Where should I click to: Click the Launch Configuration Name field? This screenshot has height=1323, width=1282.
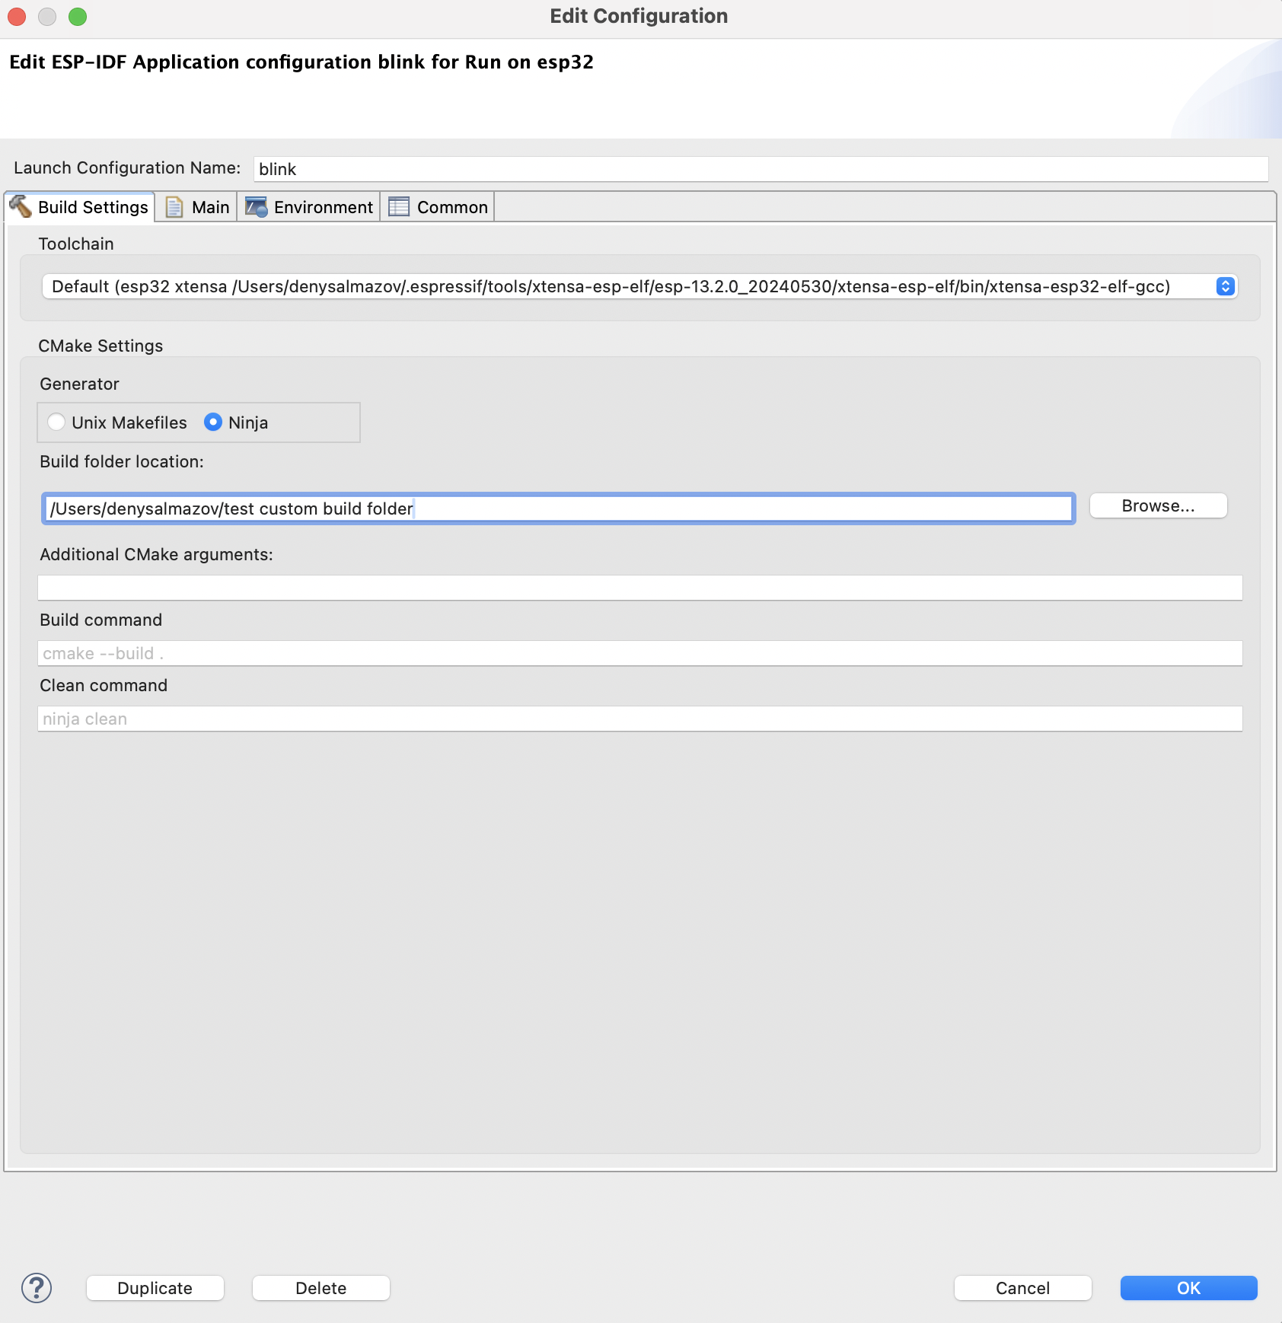tap(760, 169)
